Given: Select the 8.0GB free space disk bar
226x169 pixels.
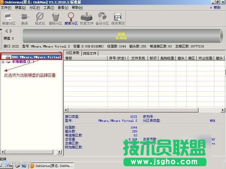Looking at the screenshot, I should [x=123, y=36].
